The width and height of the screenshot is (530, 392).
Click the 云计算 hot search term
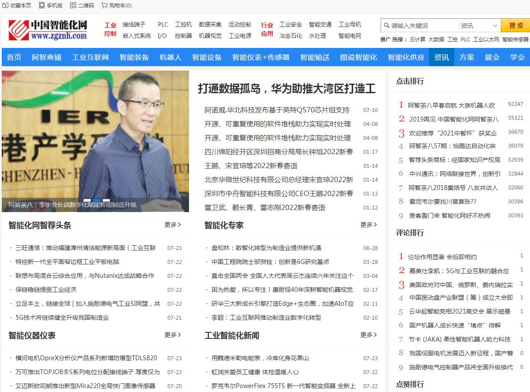pyautogui.click(x=418, y=39)
